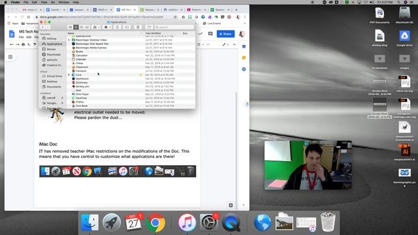
Task: Select Applications in Finder sidebar
Action: point(53,44)
